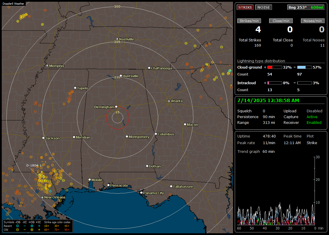Click the Lightning type distribution heading
The width and height of the screenshot is (329, 235).
261,61
